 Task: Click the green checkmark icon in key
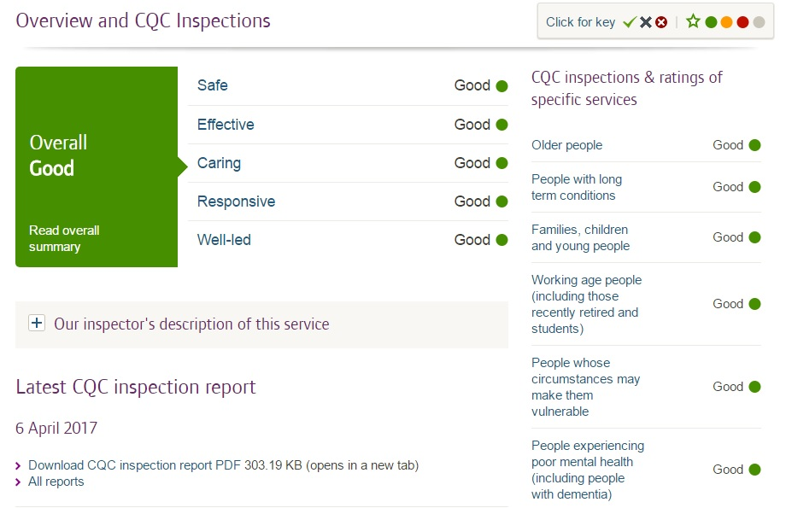629,22
